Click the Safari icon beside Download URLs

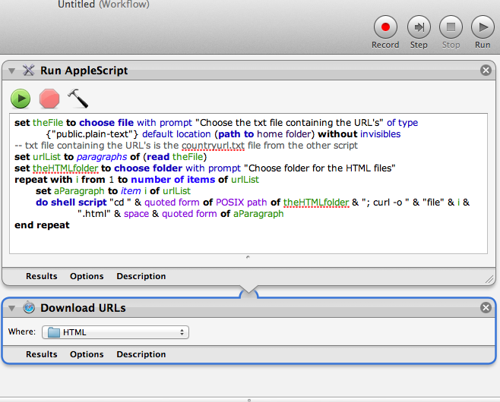[29, 307]
